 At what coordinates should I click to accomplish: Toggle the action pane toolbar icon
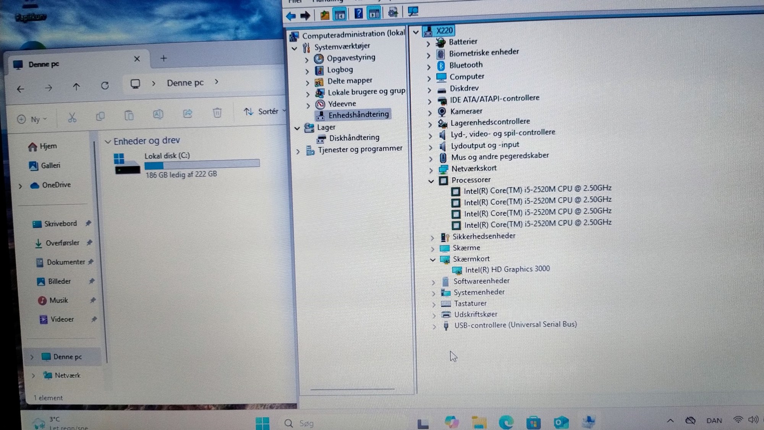pos(374,13)
